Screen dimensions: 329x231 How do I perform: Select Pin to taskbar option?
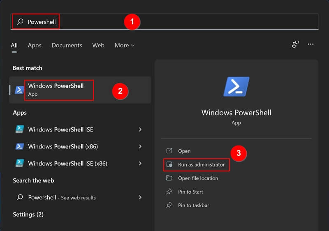click(x=188, y=205)
